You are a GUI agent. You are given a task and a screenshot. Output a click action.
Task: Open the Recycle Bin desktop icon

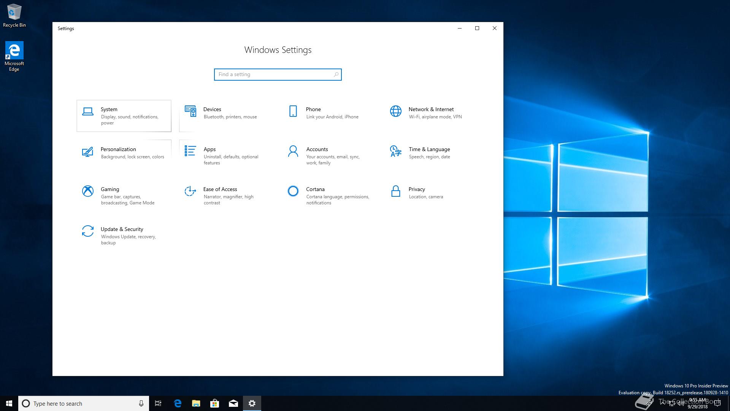pyautogui.click(x=14, y=16)
